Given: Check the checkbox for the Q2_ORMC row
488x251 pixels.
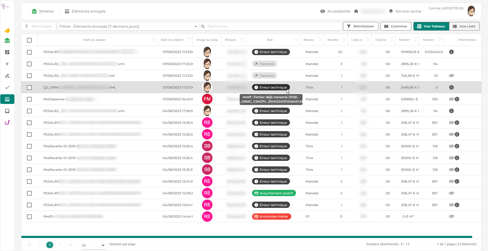Looking at the screenshot, I should (29, 87).
